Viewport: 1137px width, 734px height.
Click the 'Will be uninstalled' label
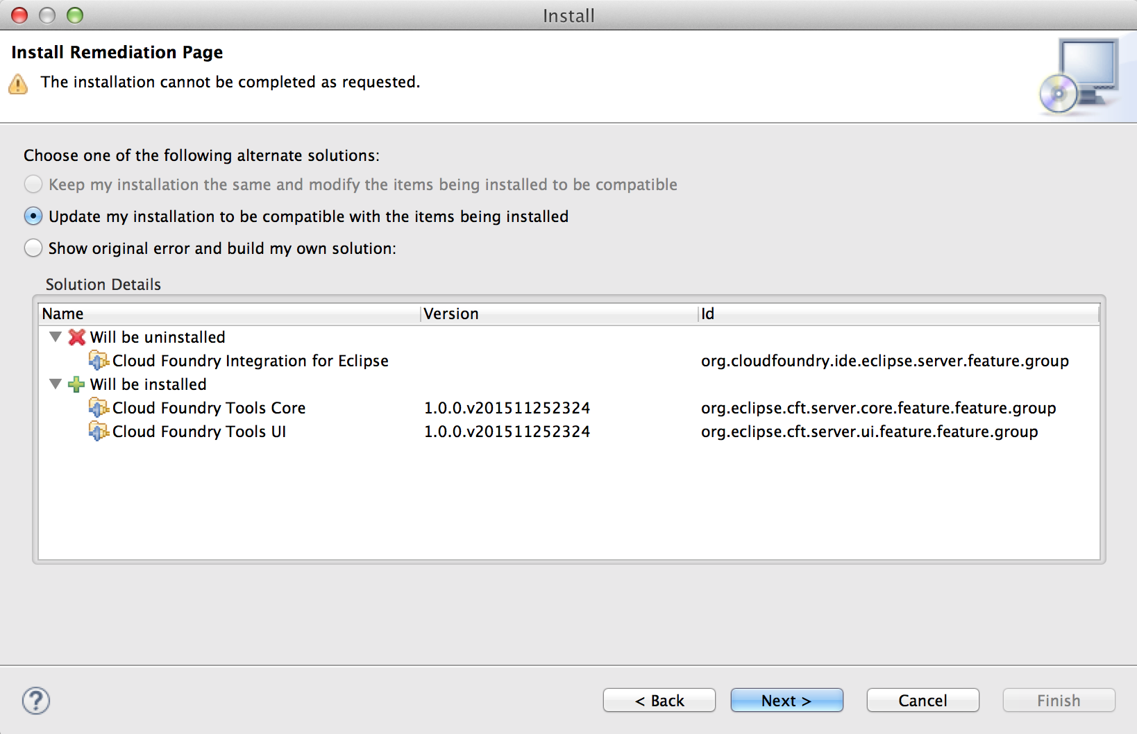[158, 337]
